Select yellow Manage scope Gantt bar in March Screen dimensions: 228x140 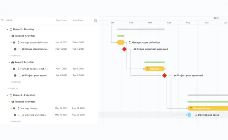(x=154, y=69)
